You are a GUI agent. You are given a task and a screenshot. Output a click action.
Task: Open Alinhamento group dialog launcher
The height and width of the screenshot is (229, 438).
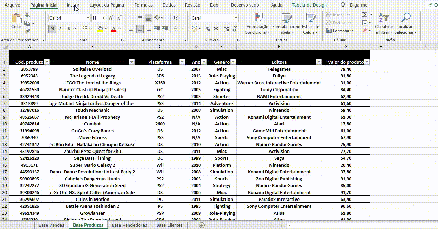pos(185,40)
